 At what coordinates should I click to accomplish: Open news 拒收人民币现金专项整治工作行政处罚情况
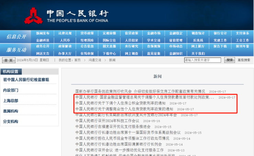[x=122, y=138]
